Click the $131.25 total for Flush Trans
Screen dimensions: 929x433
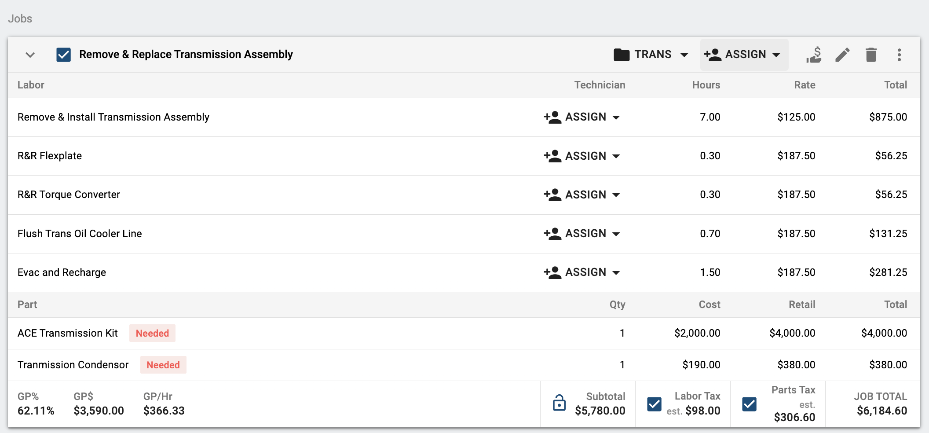point(888,234)
